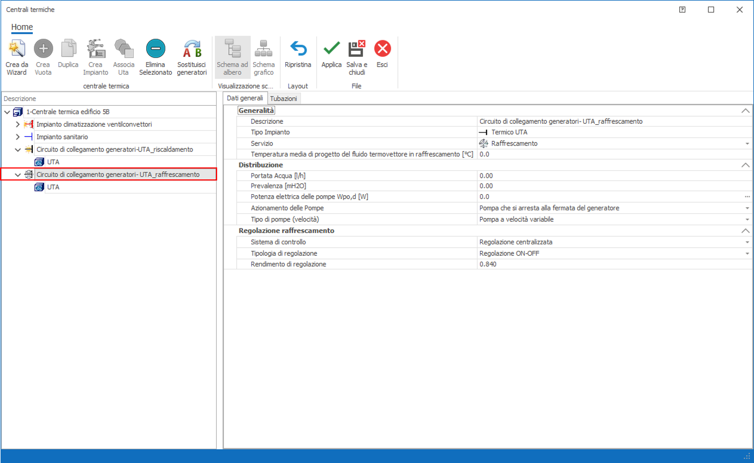Image resolution: width=754 pixels, height=463 pixels.
Task: Select the 1-Centrale termica edificio 5B node
Action: [68, 112]
